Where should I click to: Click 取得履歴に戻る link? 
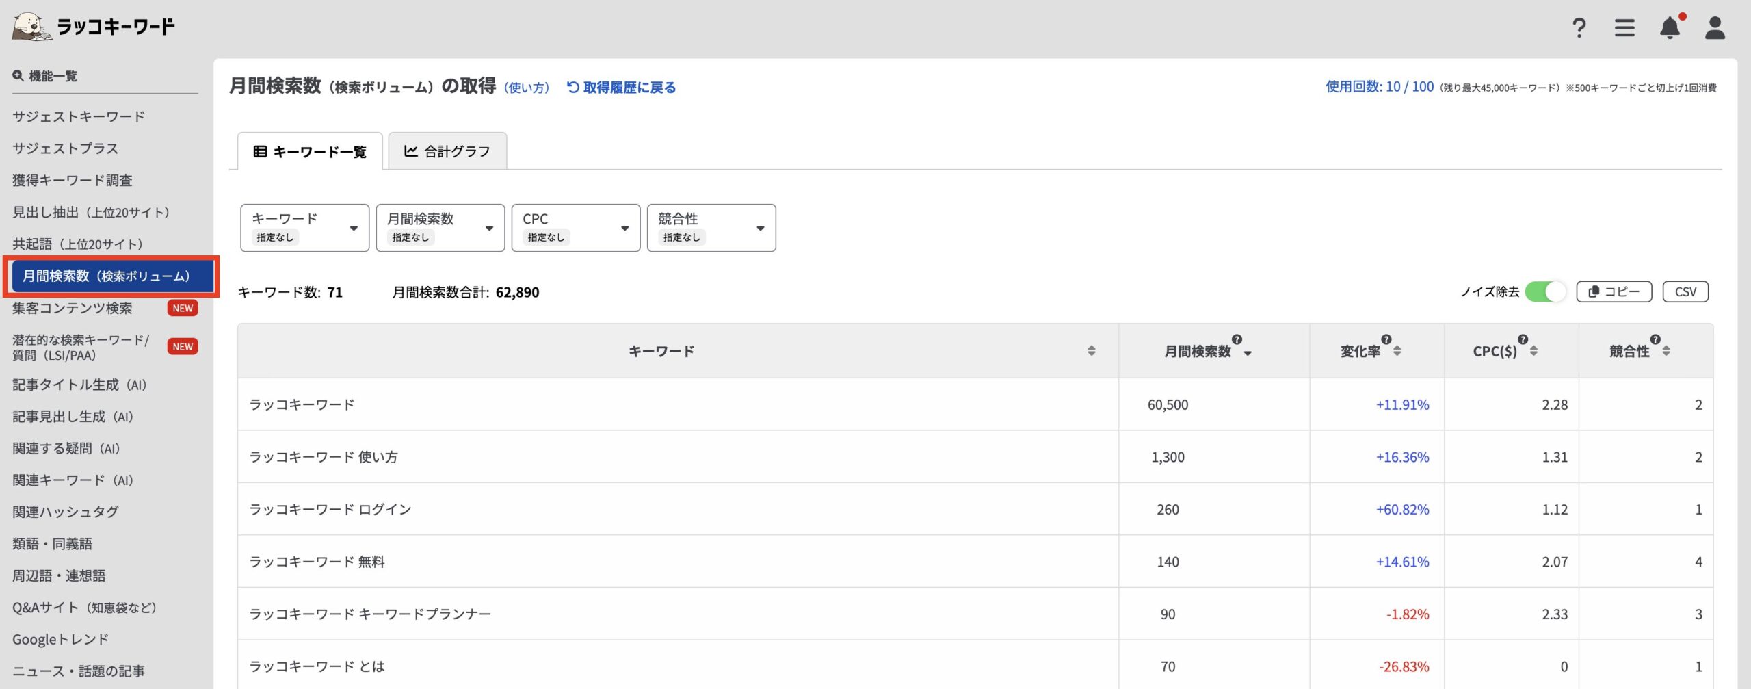[621, 88]
